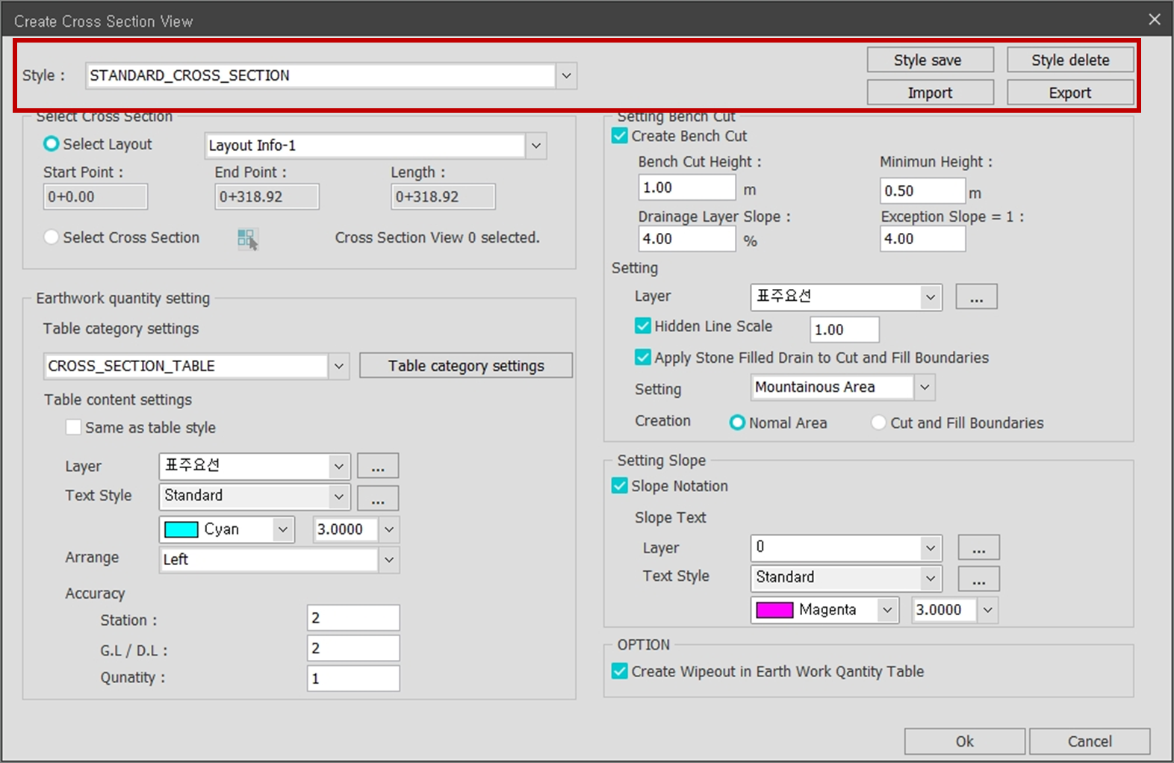Expand the Slope Text Layer 0 dropdown
Image resolution: width=1174 pixels, height=763 pixels.
pyautogui.click(x=930, y=548)
